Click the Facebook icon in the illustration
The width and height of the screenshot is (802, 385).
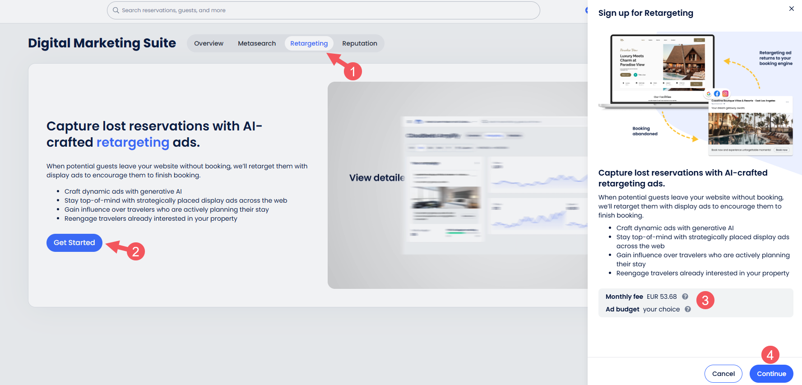[x=717, y=94]
